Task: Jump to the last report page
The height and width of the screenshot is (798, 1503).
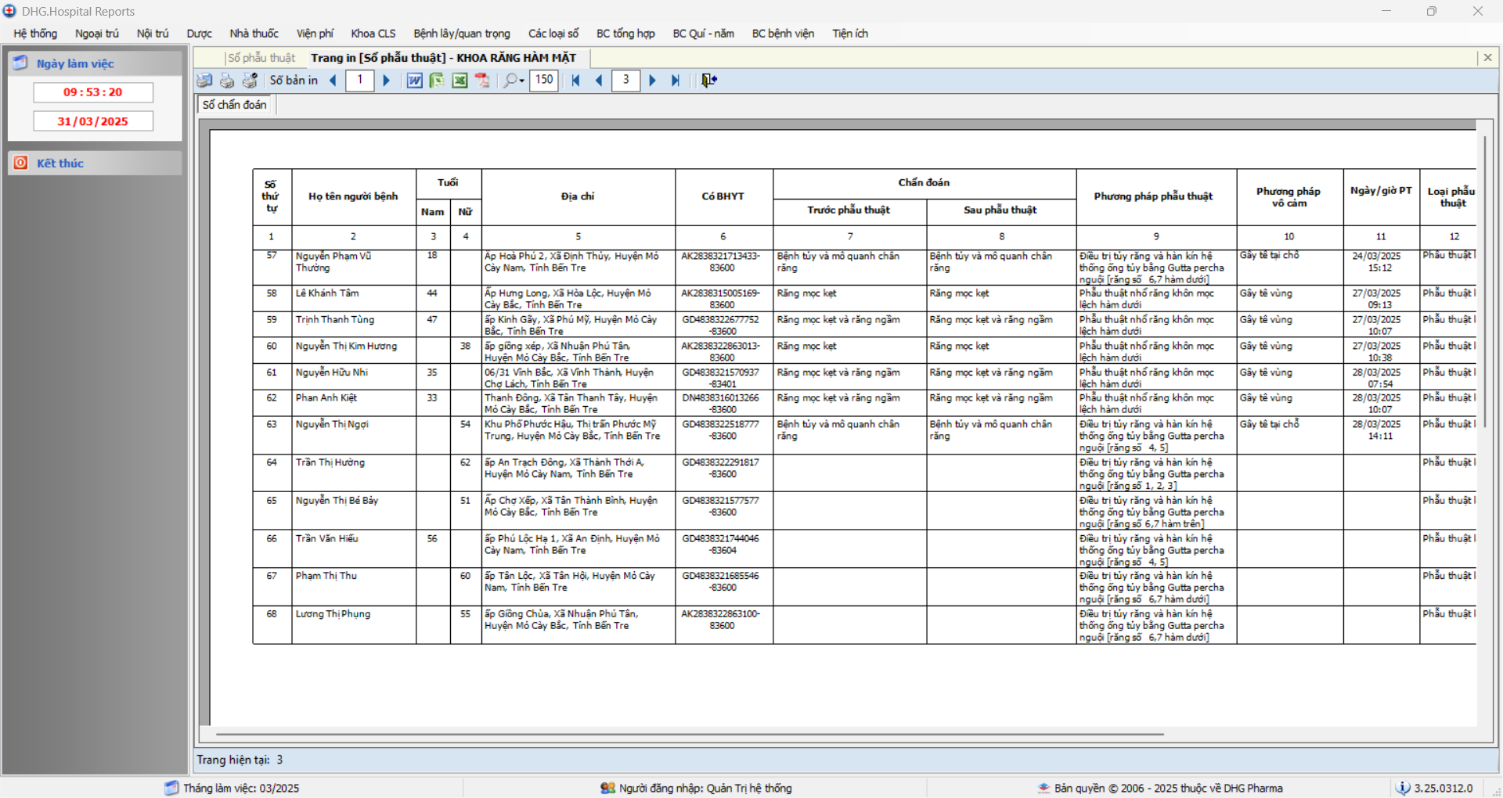Action: click(676, 81)
